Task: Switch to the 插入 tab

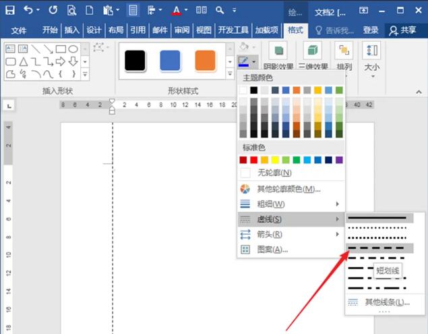Action: tap(72, 30)
